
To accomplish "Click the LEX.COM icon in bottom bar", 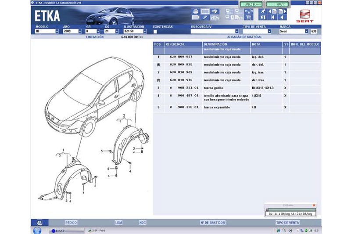I will click(39, 223).
